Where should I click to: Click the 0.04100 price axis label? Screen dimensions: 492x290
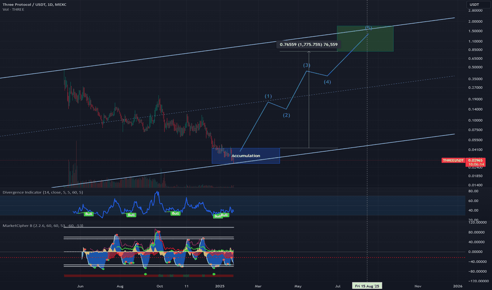tap(475, 150)
